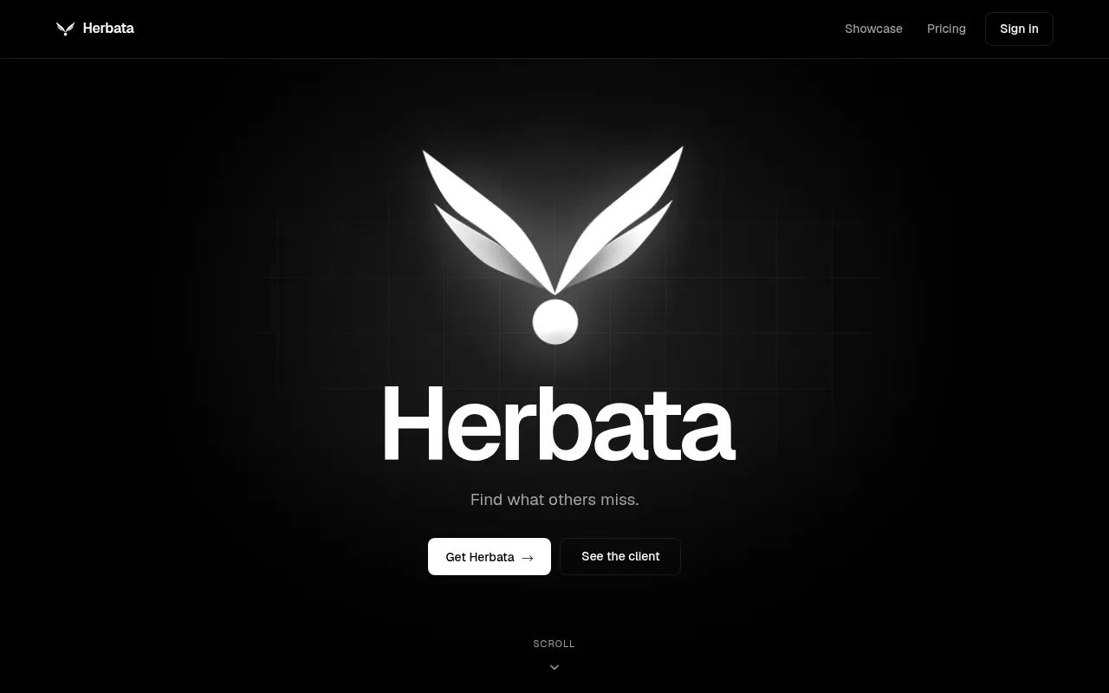Click the scroll down chevron
Image resolution: width=1109 pixels, height=693 pixels.
tap(554, 667)
